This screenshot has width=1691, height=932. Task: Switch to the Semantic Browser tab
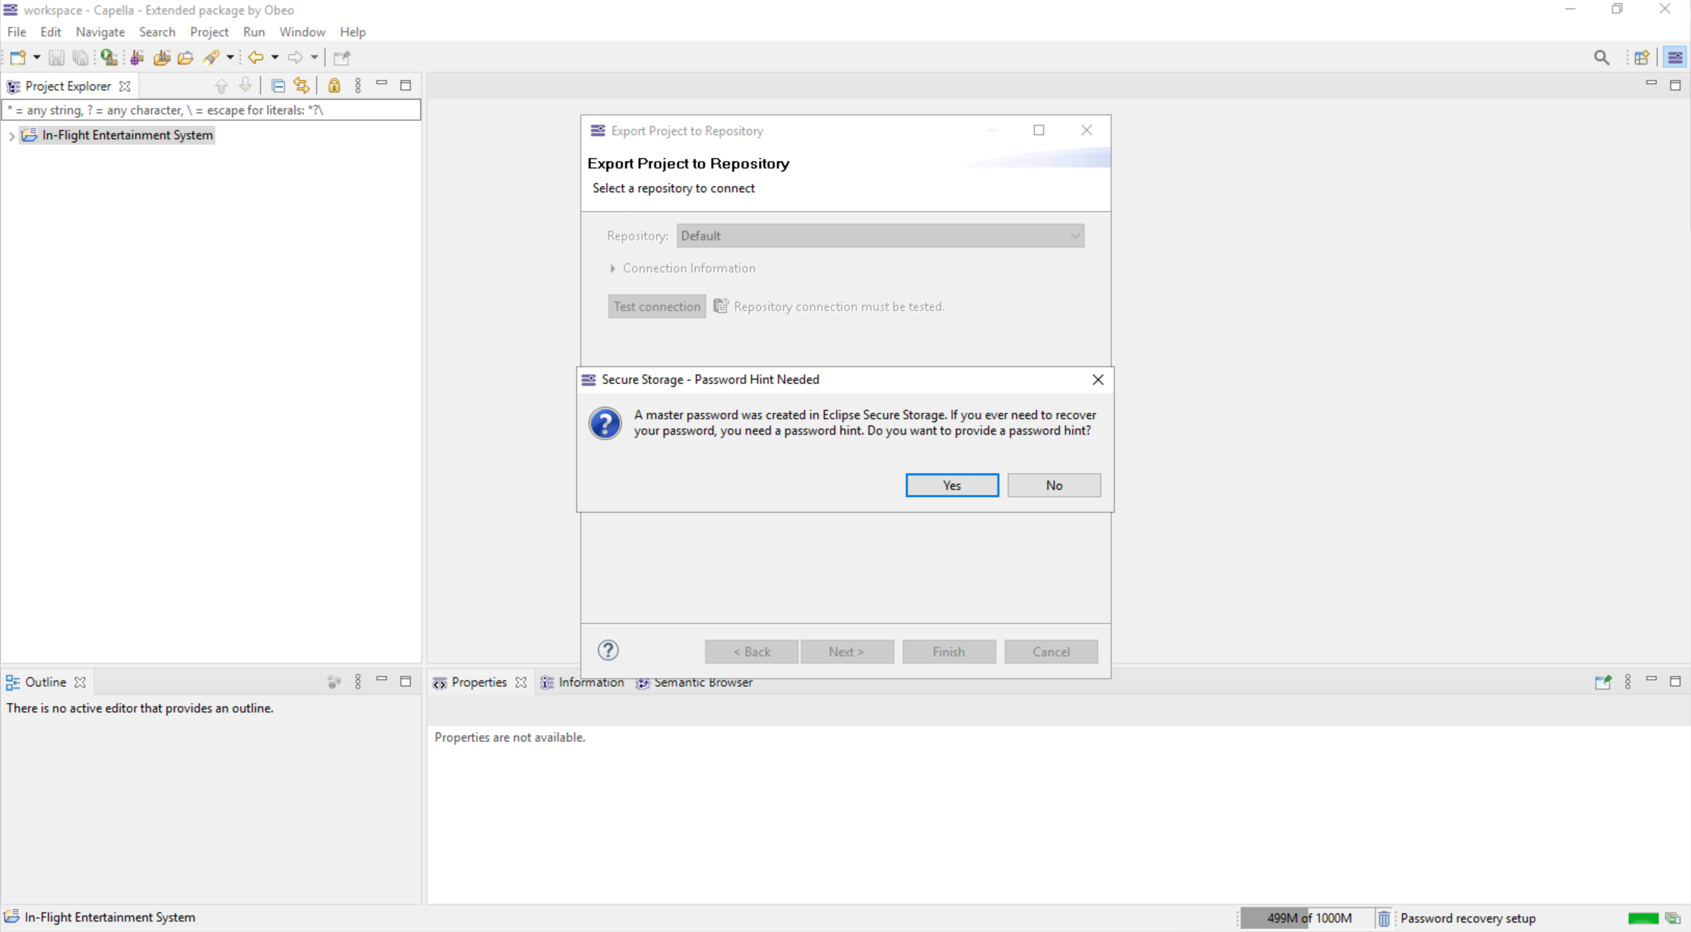point(694,682)
